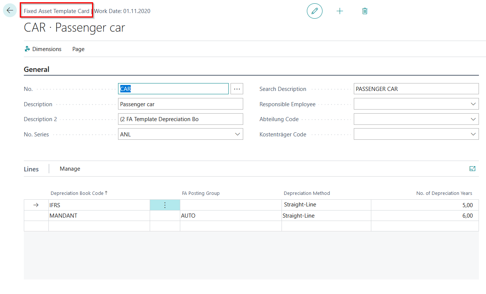Open the IFRS row's vertical dots menu
Screen dimensions: 486x294
pyautogui.click(x=165, y=205)
